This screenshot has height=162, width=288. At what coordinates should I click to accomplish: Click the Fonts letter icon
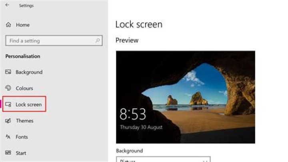pyautogui.click(x=8, y=137)
